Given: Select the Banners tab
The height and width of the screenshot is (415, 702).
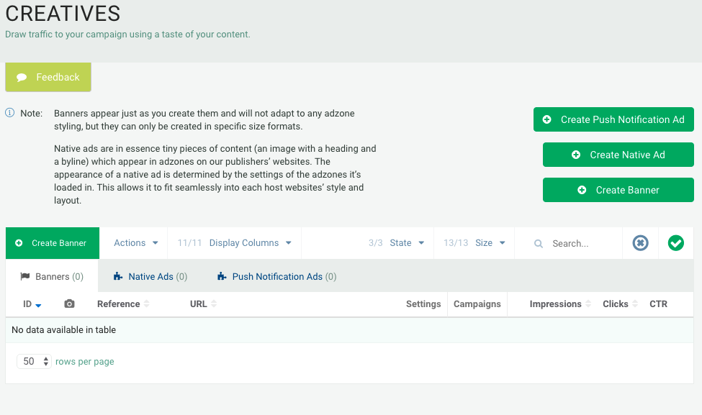Looking at the screenshot, I should pyautogui.click(x=52, y=276).
